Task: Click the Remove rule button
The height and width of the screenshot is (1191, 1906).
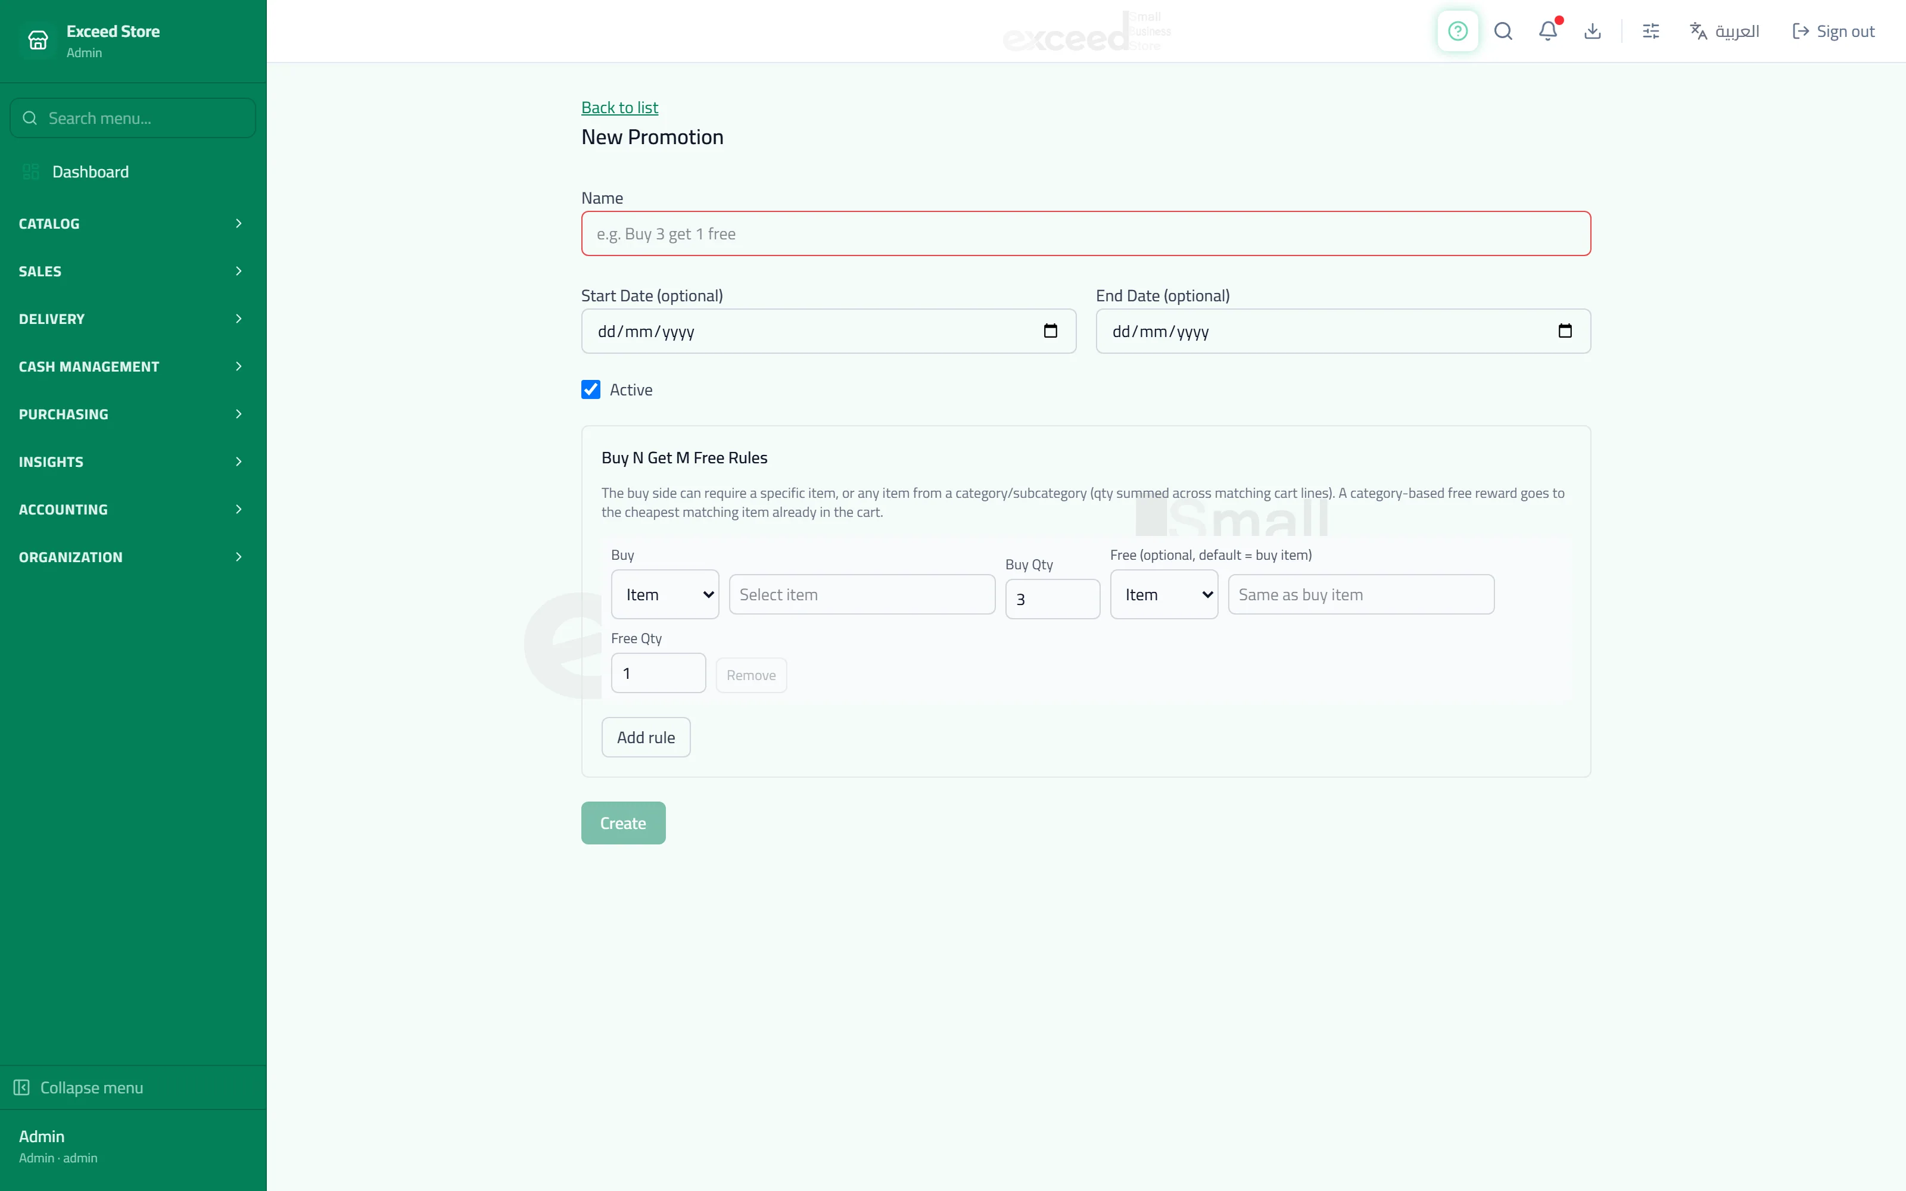Action: tap(750, 675)
